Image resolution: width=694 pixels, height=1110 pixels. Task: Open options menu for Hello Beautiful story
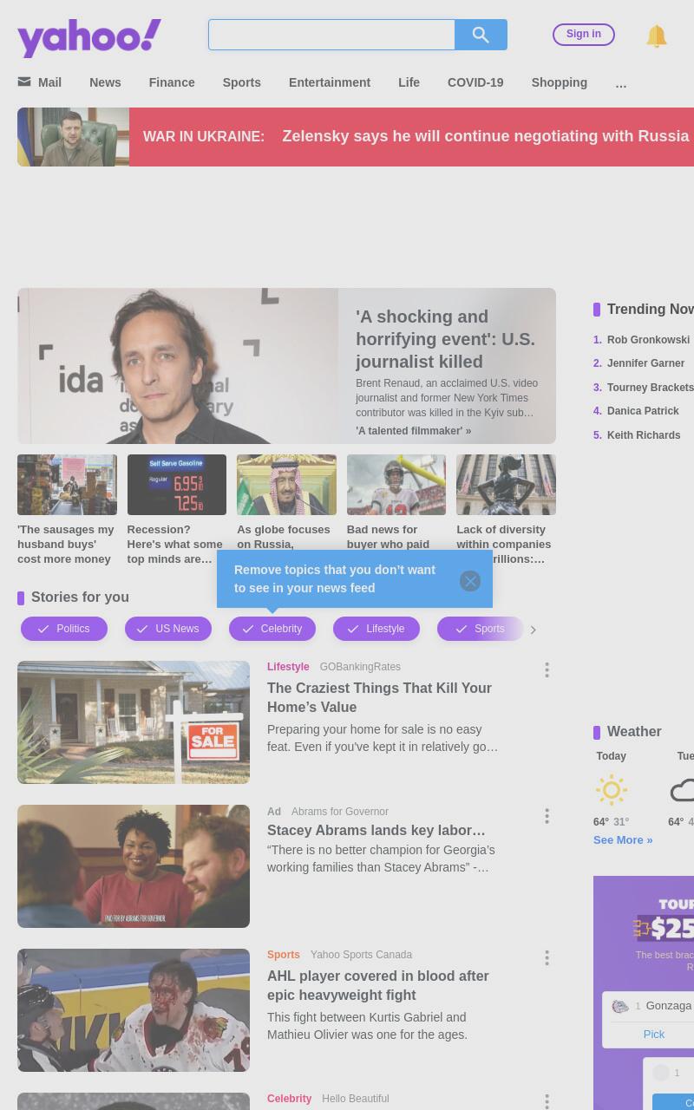547,1101
